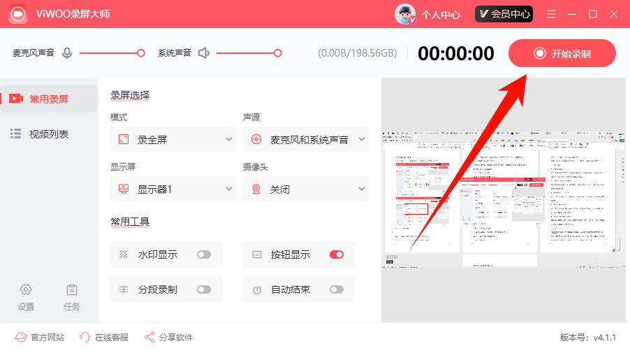The image size is (630, 351).
Task: Visit 官方网站 link
Action: [47, 337]
